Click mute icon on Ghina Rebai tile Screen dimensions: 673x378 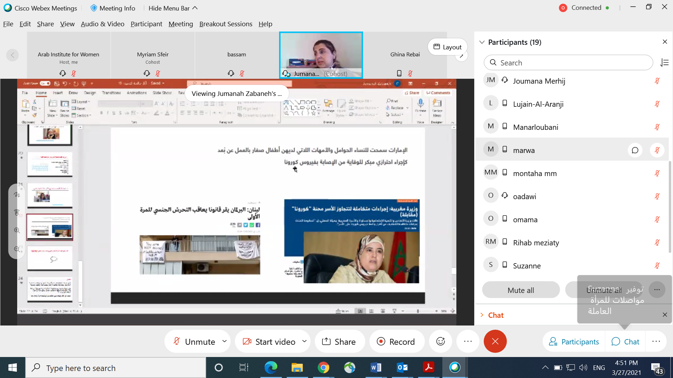click(x=410, y=73)
